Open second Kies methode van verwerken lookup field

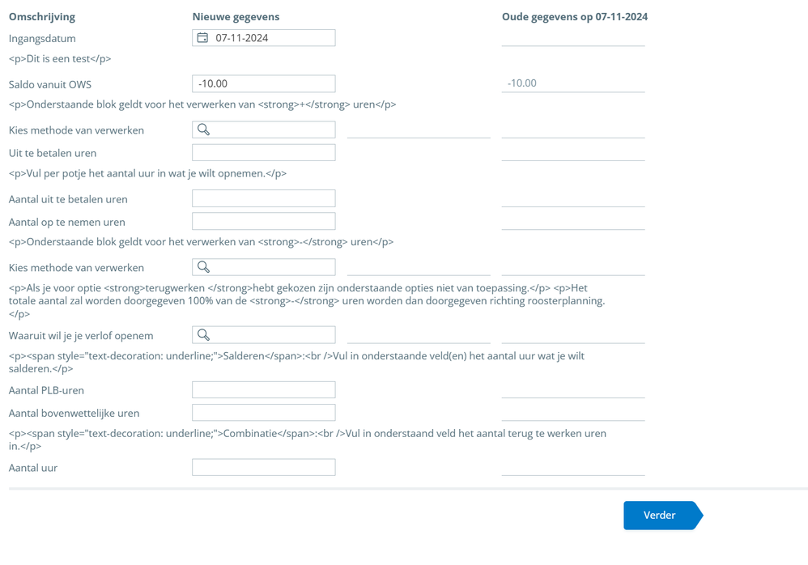click(x=264, y=267)
